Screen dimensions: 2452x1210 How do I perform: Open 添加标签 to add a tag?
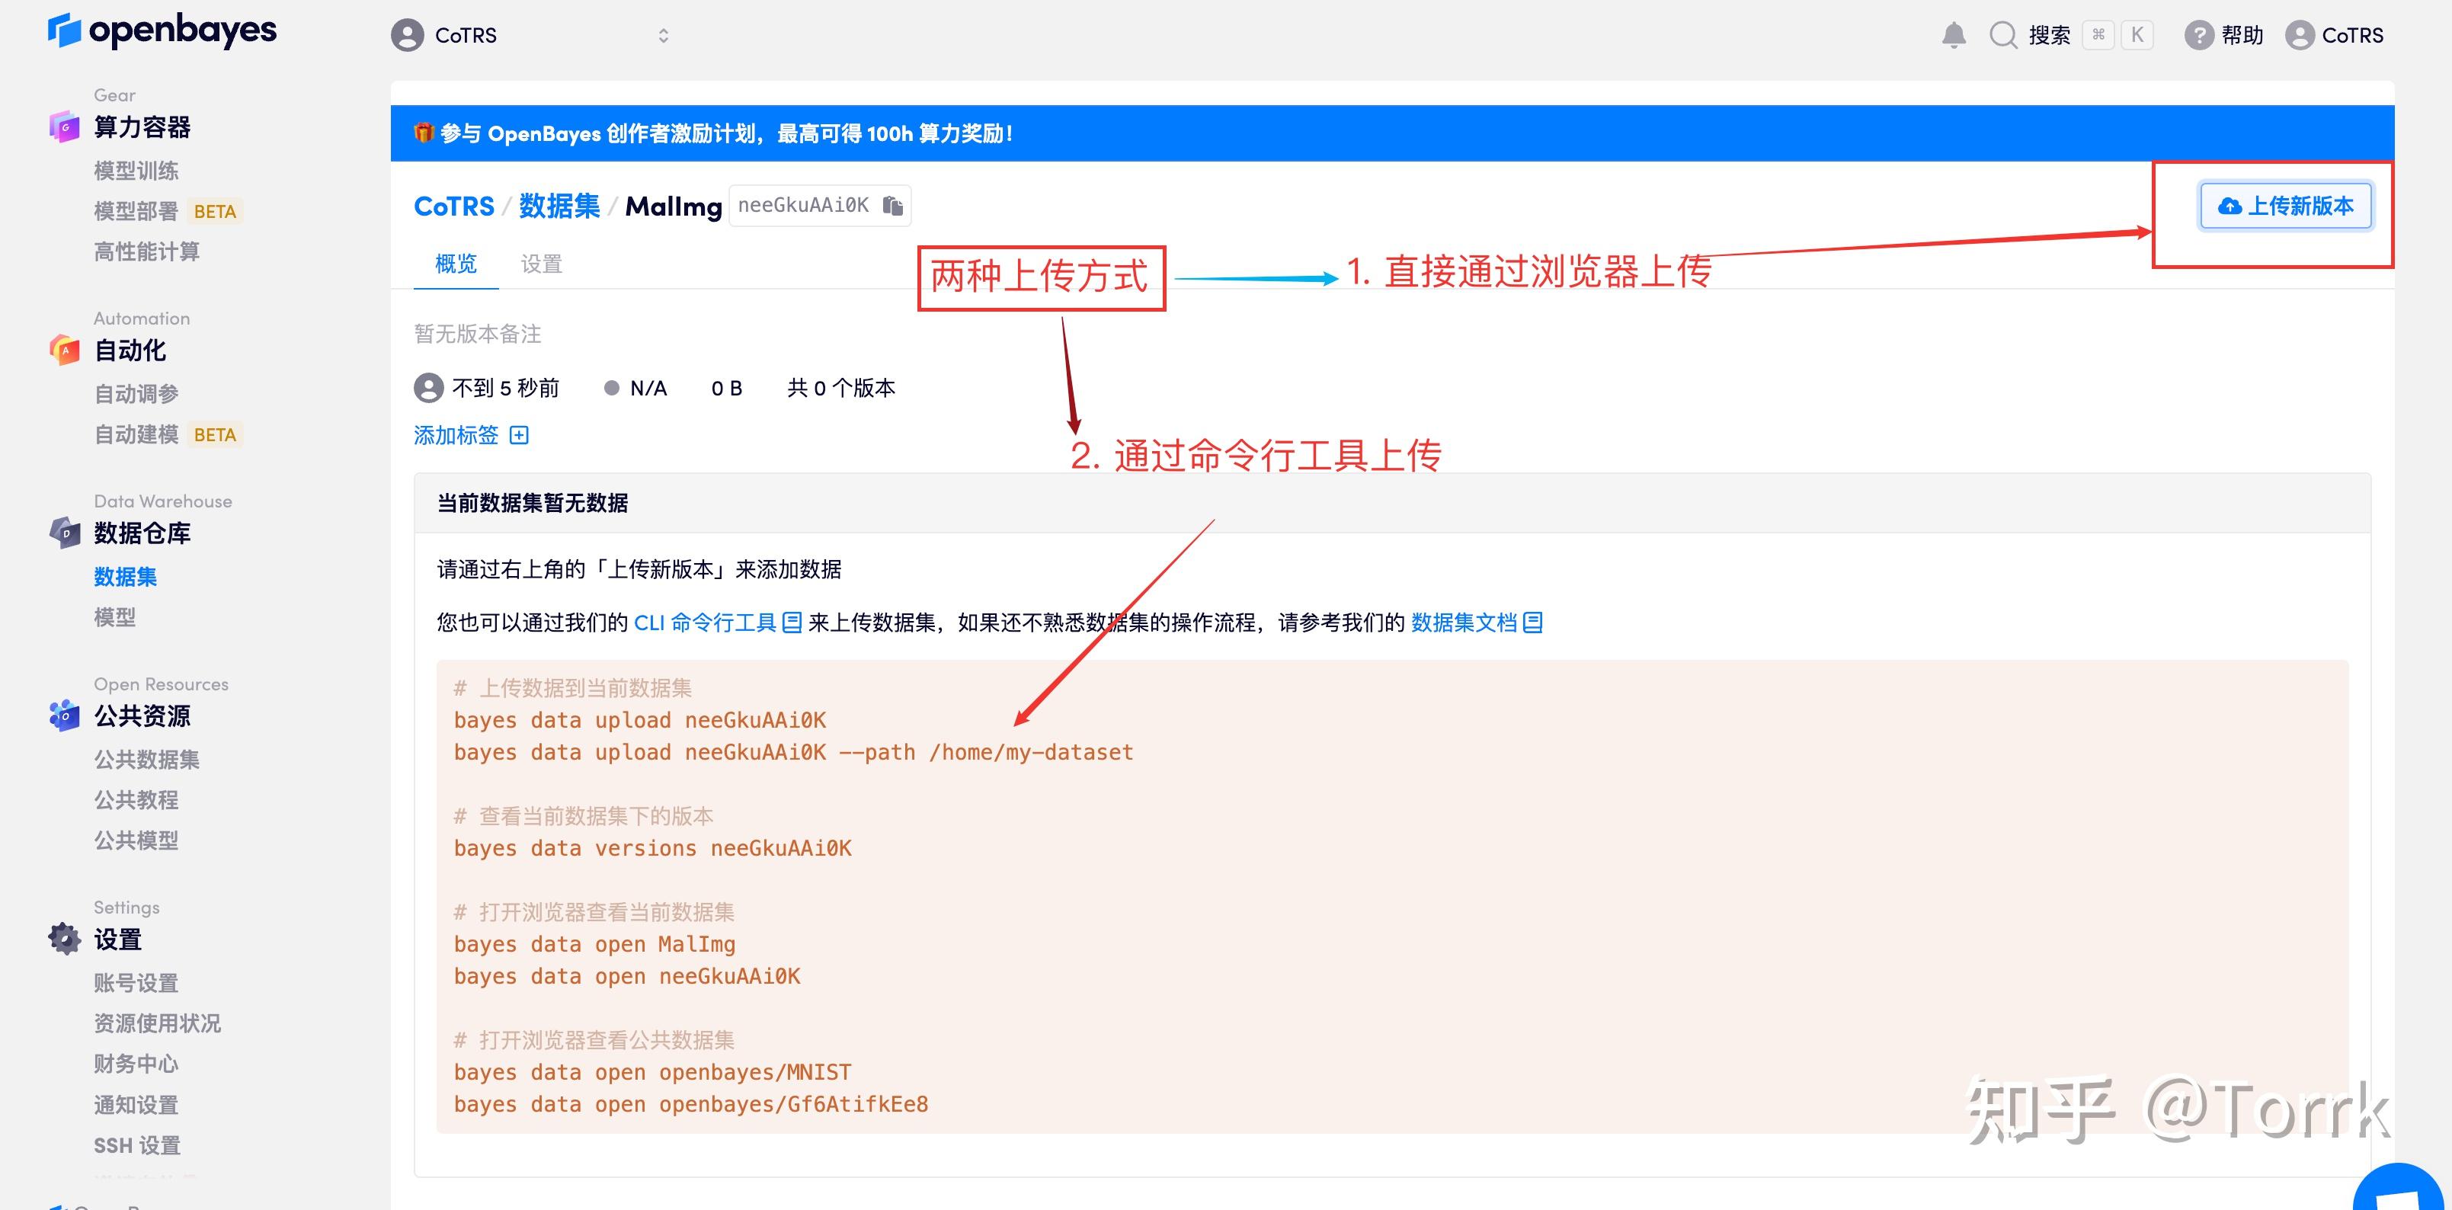click(469, 435)
